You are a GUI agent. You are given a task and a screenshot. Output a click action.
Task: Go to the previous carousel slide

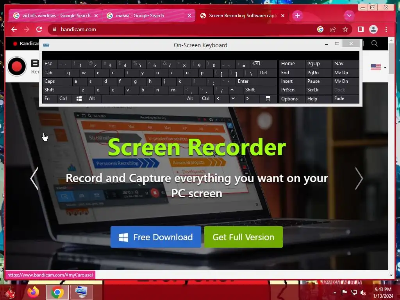34,179
